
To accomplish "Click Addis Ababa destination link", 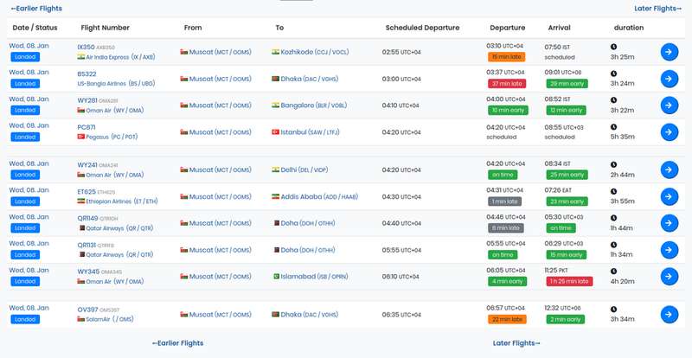I will (x=305, y=196).
